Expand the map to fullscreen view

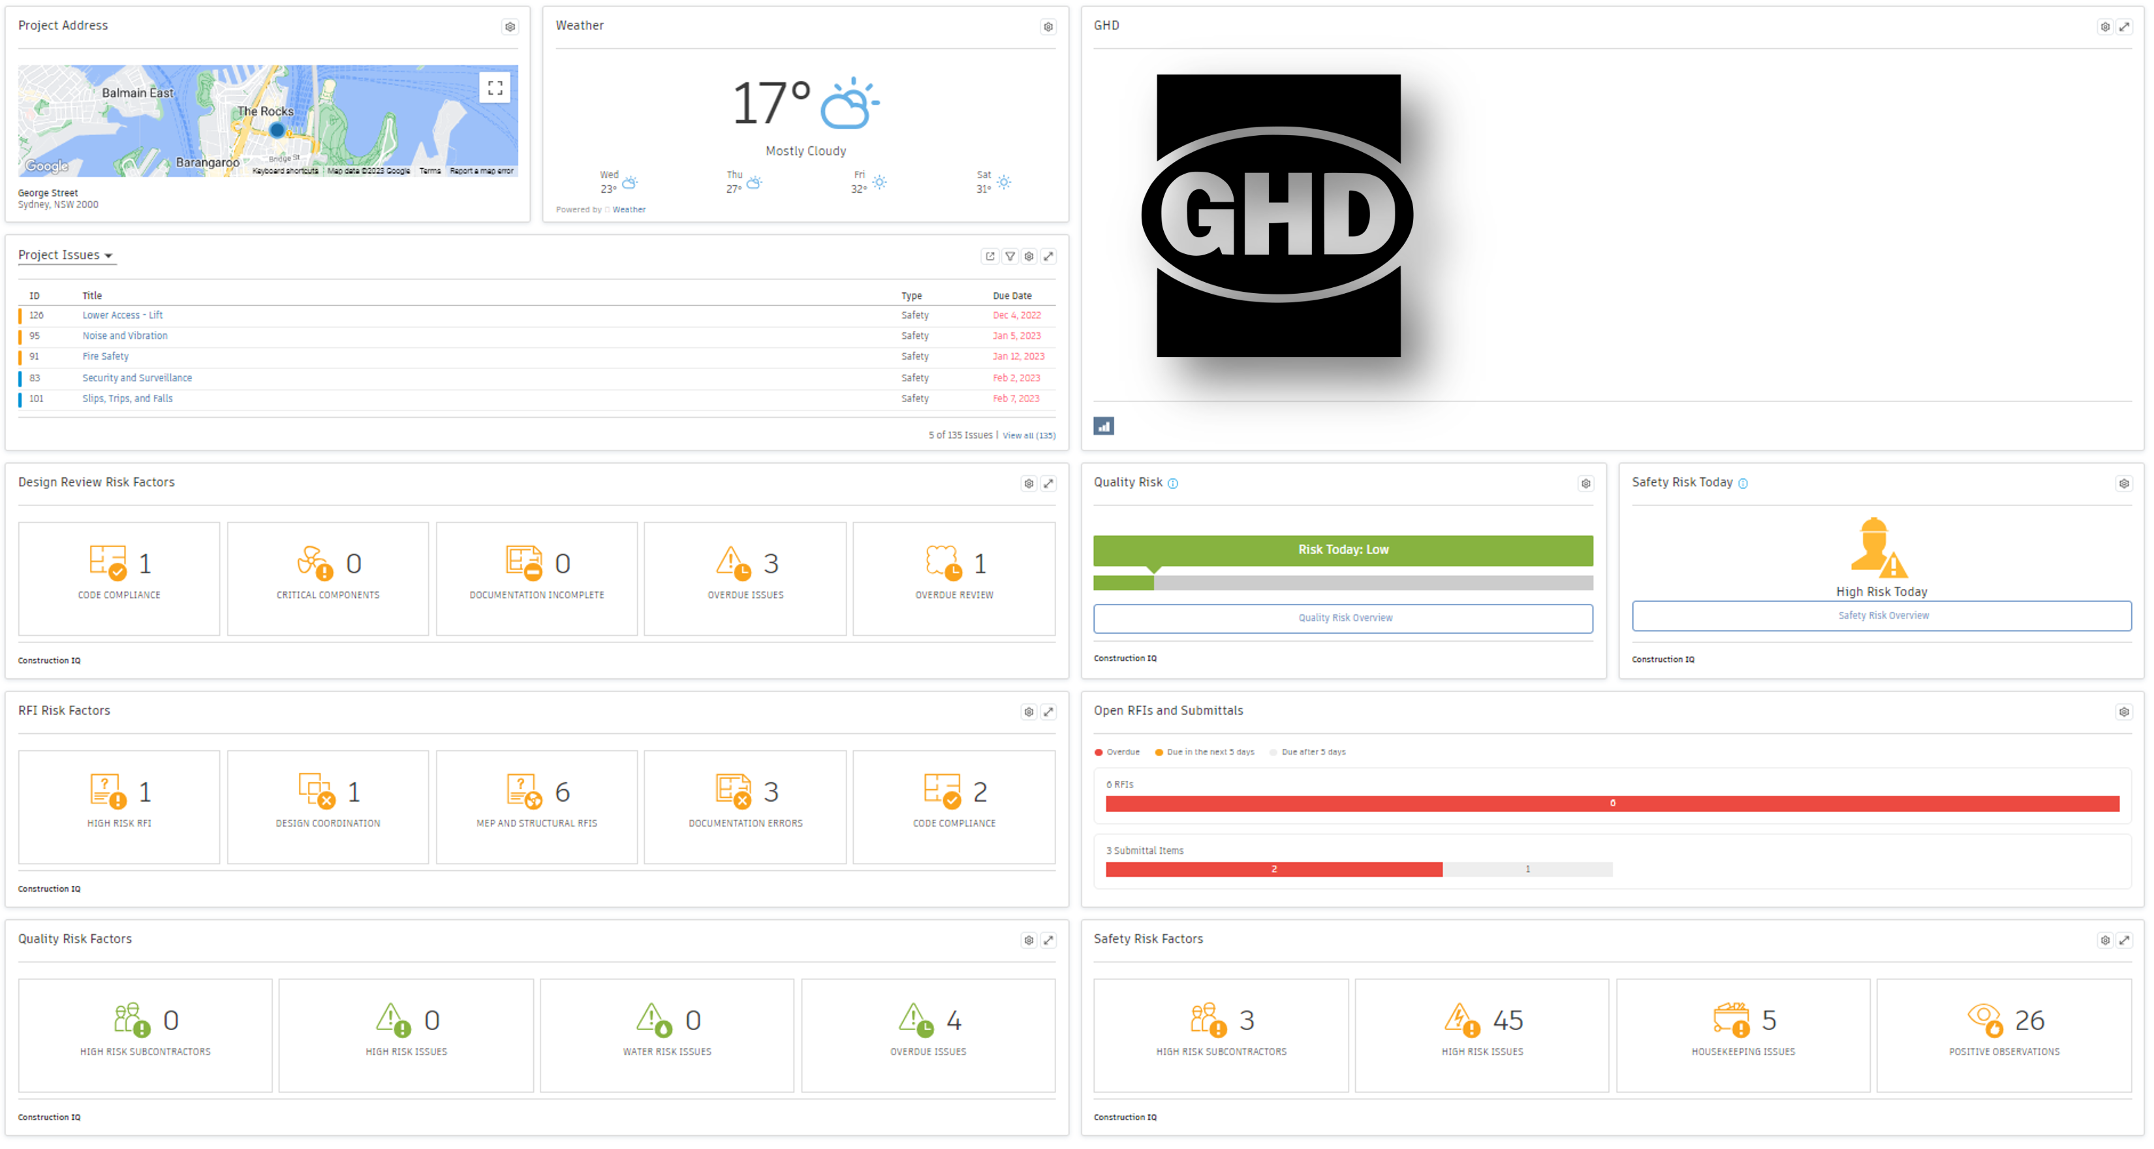point(495,87)
